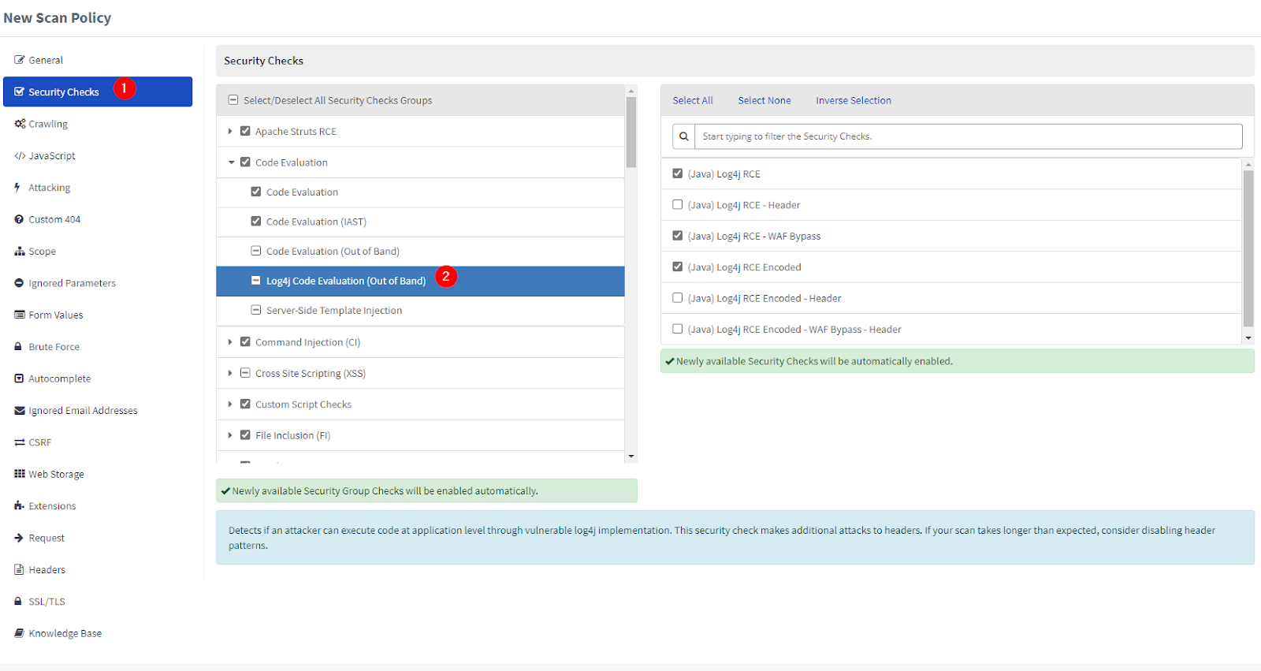Image resolution: width=1261 pixels, height=671 pixels.
Task: Click the General pencil icon in sidebar
Action: [x=20, y=60]
